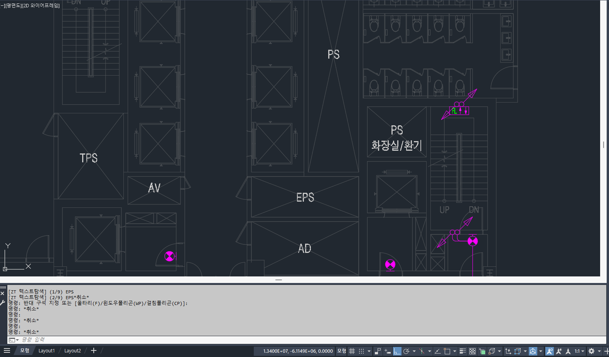Open the 평면도 view control menu
609x357 pixels.
tap(13, 5)
